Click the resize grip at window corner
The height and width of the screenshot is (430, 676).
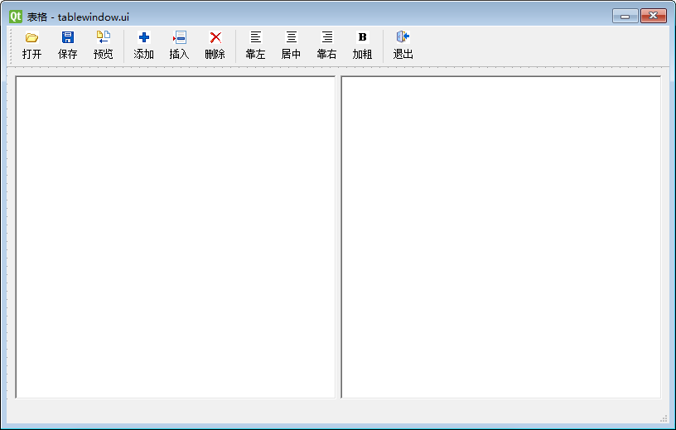[x=664, y=418]
